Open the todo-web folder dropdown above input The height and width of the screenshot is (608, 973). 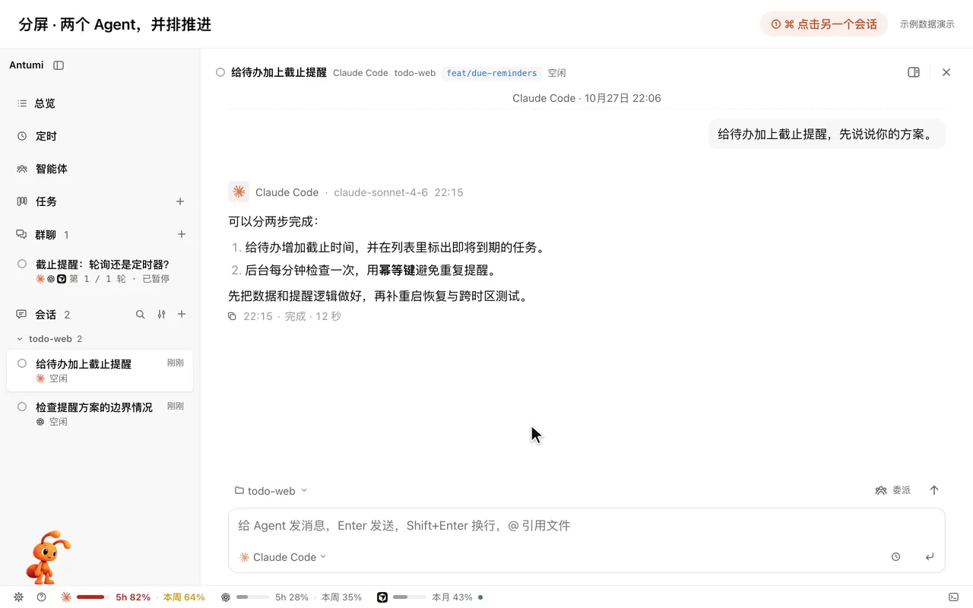point(271,491)
